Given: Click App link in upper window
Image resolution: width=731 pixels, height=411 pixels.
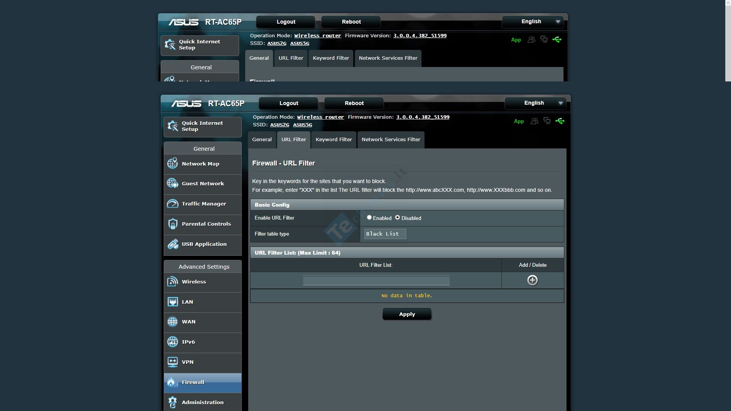Looking at the screenshot, I should [x=516, y=40].
